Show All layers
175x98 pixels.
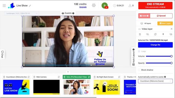point(146,23)
